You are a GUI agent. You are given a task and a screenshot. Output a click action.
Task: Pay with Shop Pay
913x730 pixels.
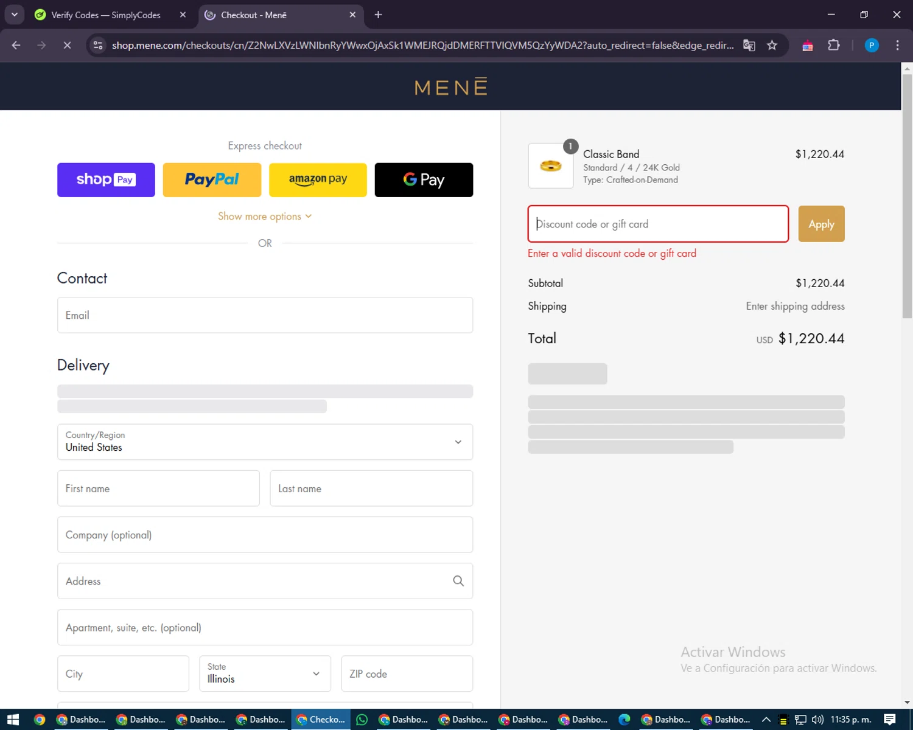coord(106,179)
